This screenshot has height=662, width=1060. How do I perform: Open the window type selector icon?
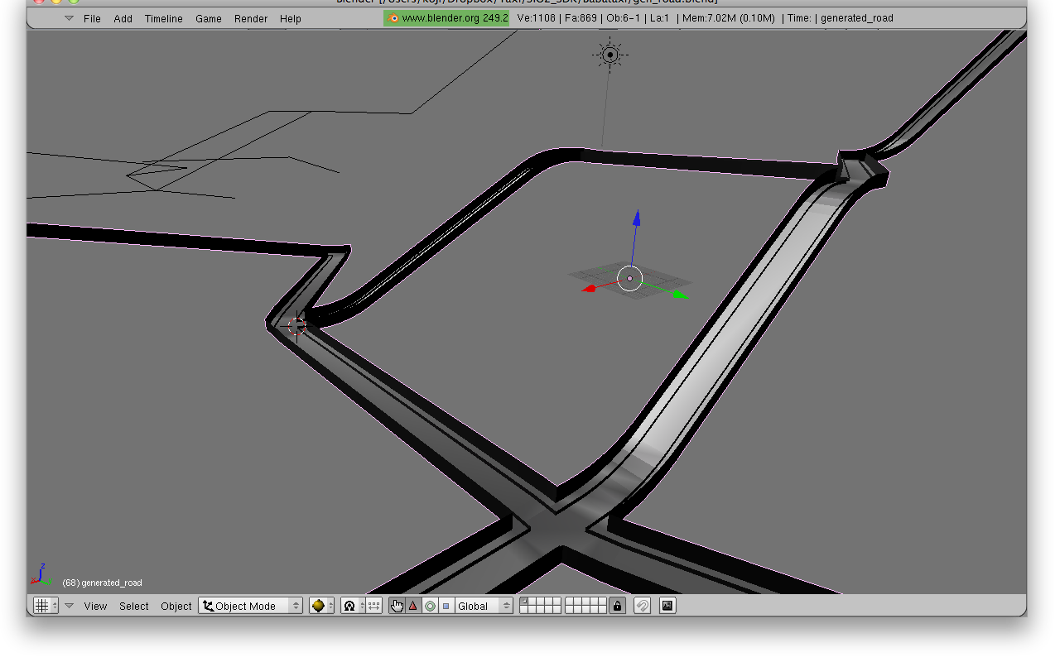(46, 606)
